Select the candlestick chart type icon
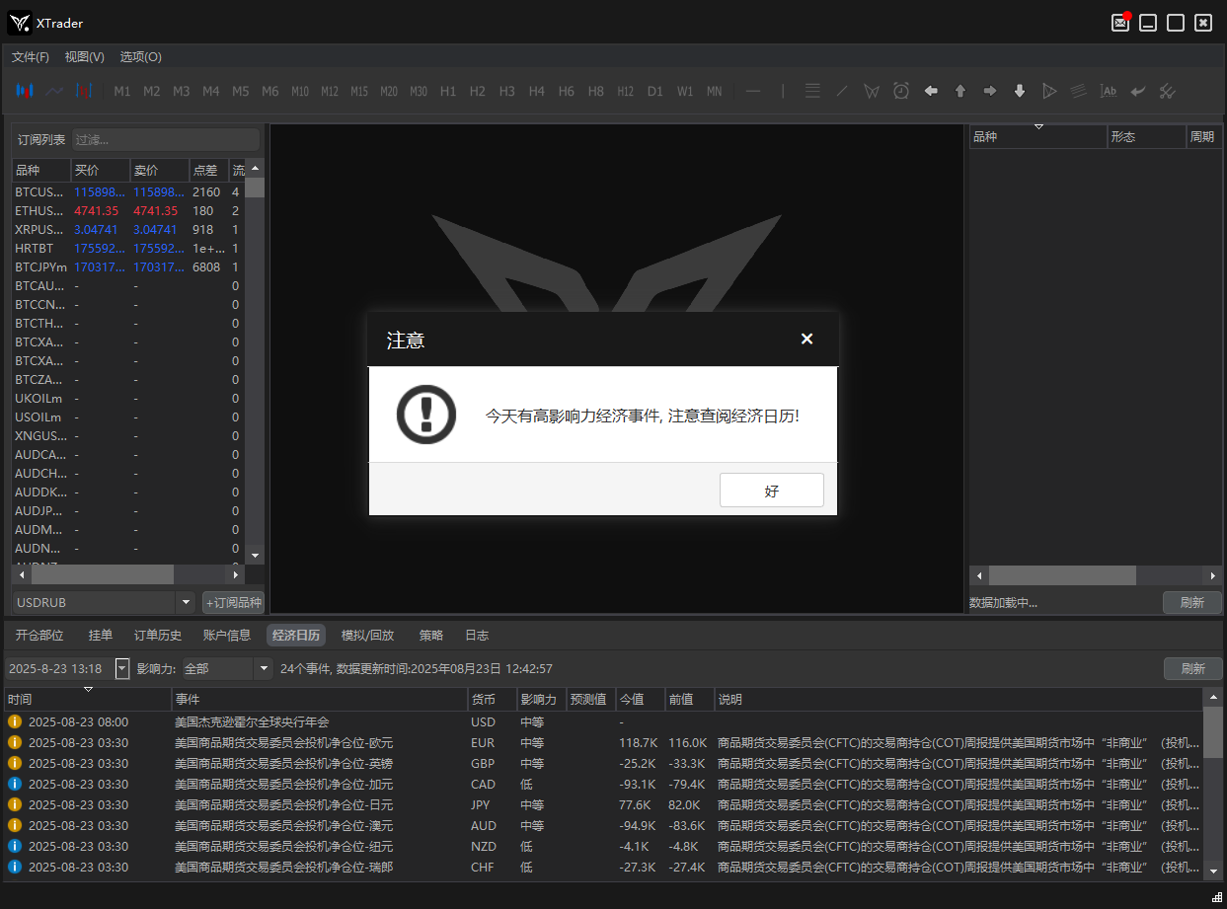 (x=25, y=91)
